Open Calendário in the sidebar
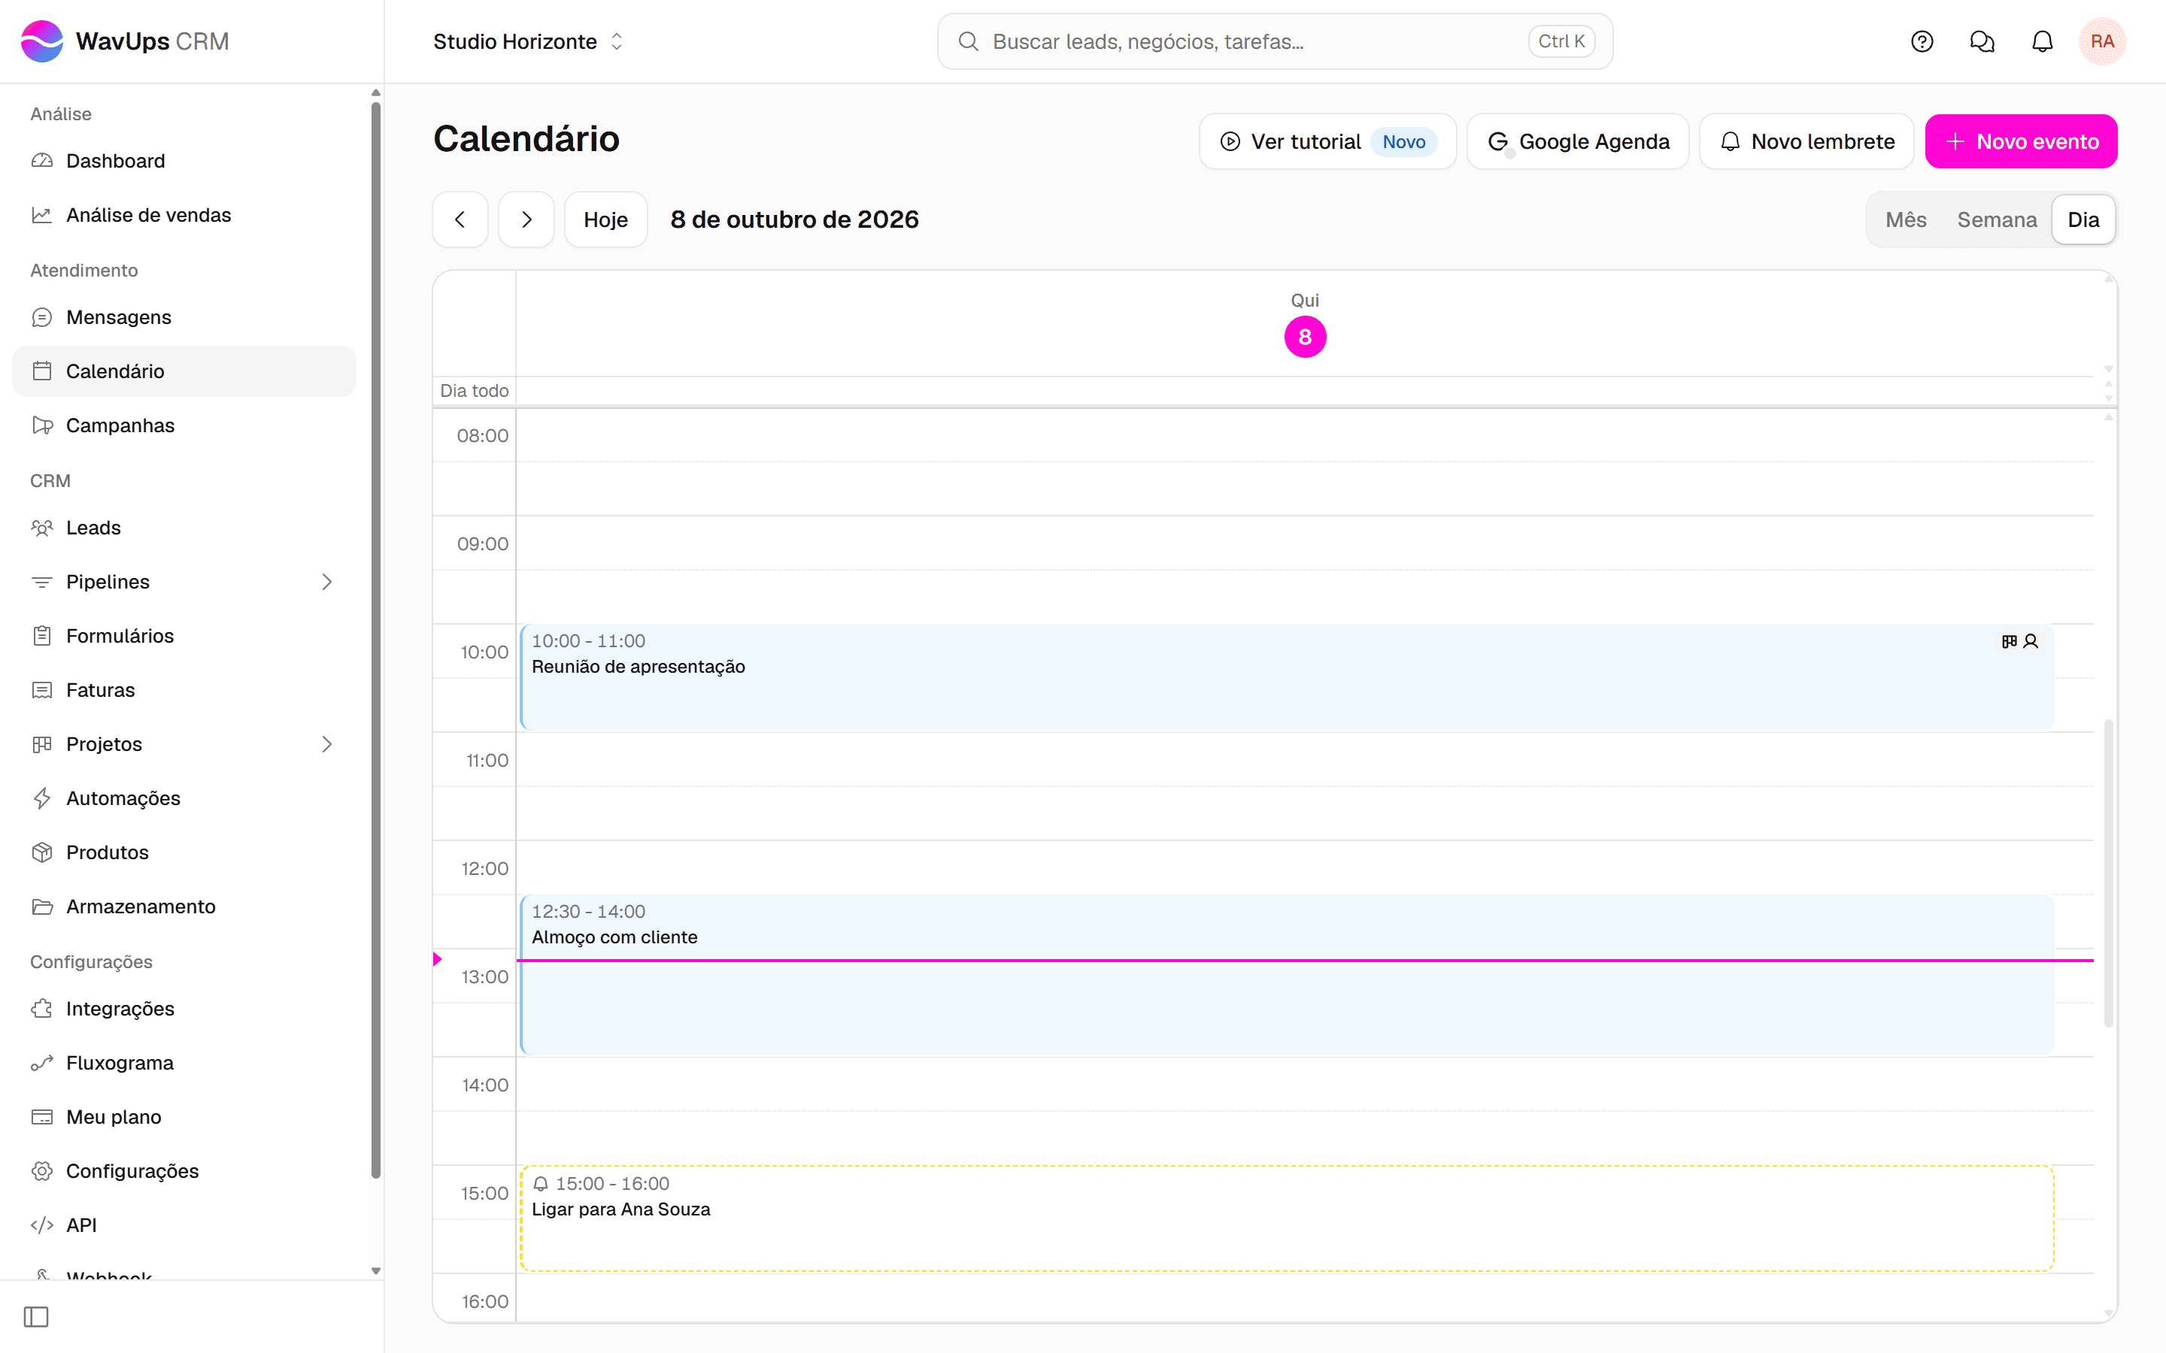 184,371
